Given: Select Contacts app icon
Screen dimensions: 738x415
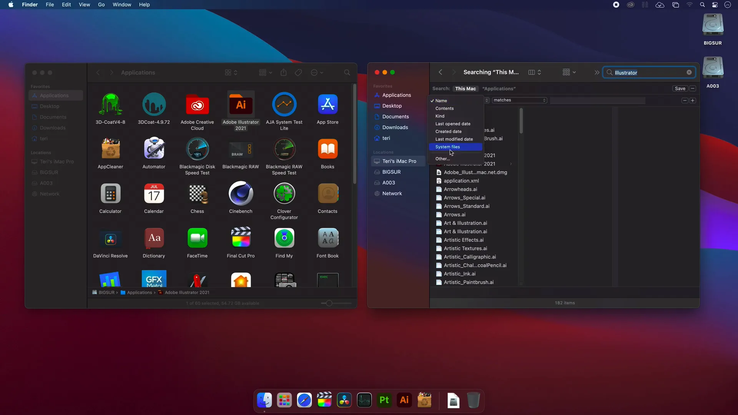Looking at the screenshot, I should click(x=327, y=194).
